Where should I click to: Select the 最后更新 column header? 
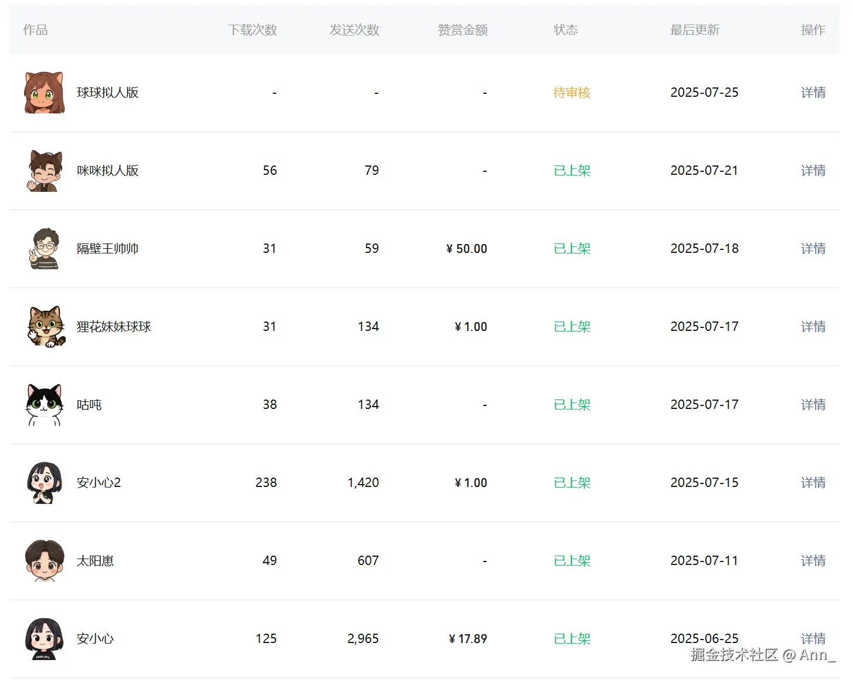click(x=695, y=30)
